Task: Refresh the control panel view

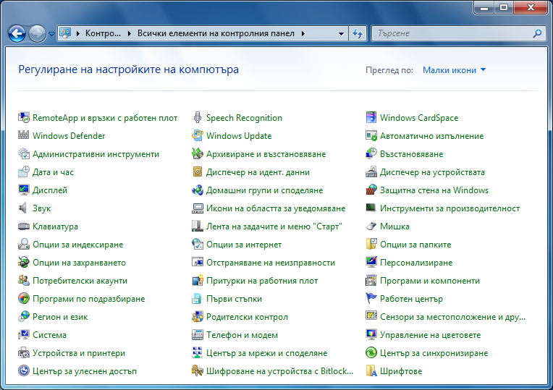Action: click(357, 33)
